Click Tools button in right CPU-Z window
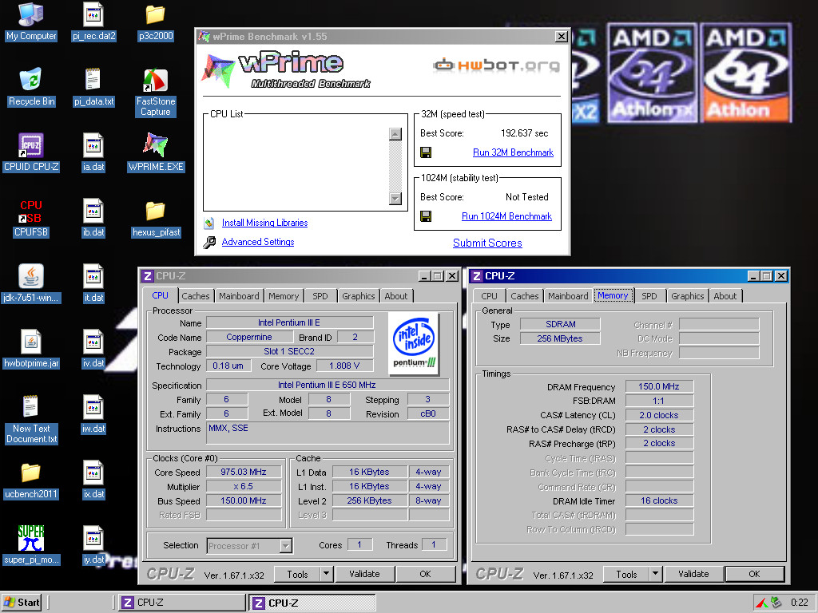 click(x=626, y=575)
